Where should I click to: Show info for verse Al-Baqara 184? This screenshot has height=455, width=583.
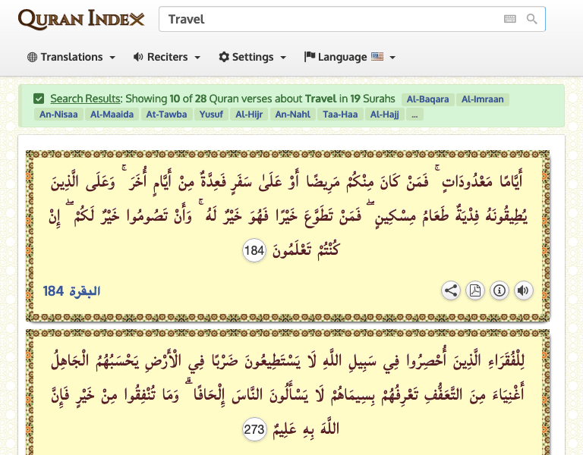click(499, 290)
